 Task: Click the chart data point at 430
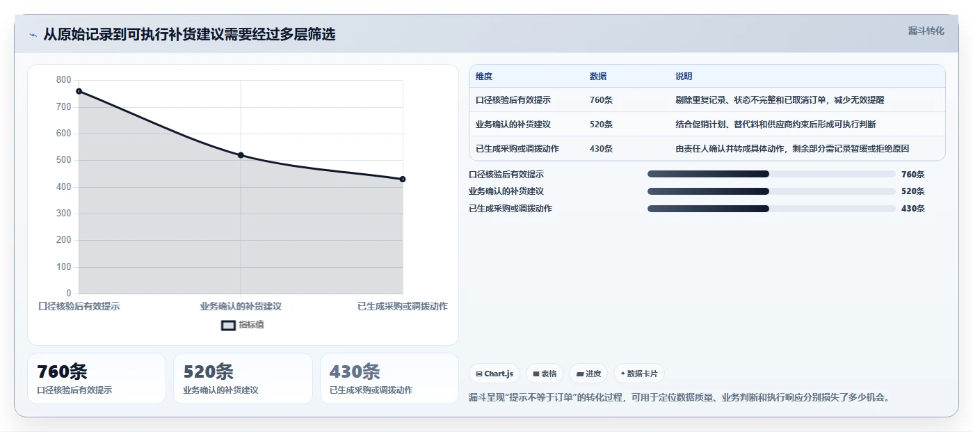coord(403,179)
